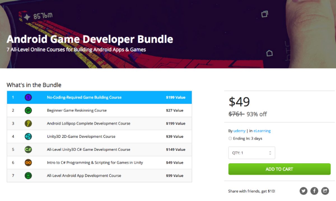
Task: Select the Android Lollipop Complete Development Course row
Action: pyautogui.click(x=88, y=123)
